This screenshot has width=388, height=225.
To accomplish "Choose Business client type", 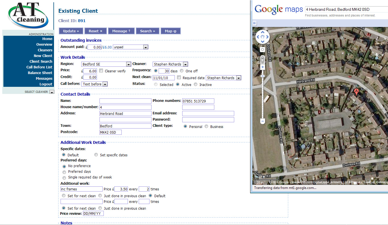I will (206, 127).
